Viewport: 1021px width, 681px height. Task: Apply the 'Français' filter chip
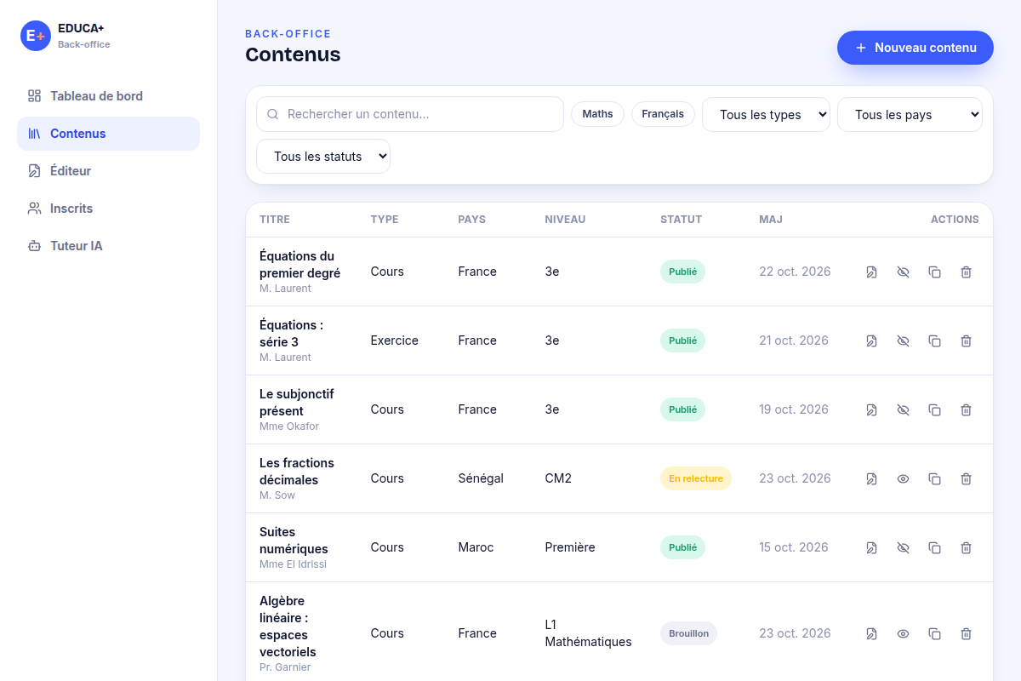[663, 114]
